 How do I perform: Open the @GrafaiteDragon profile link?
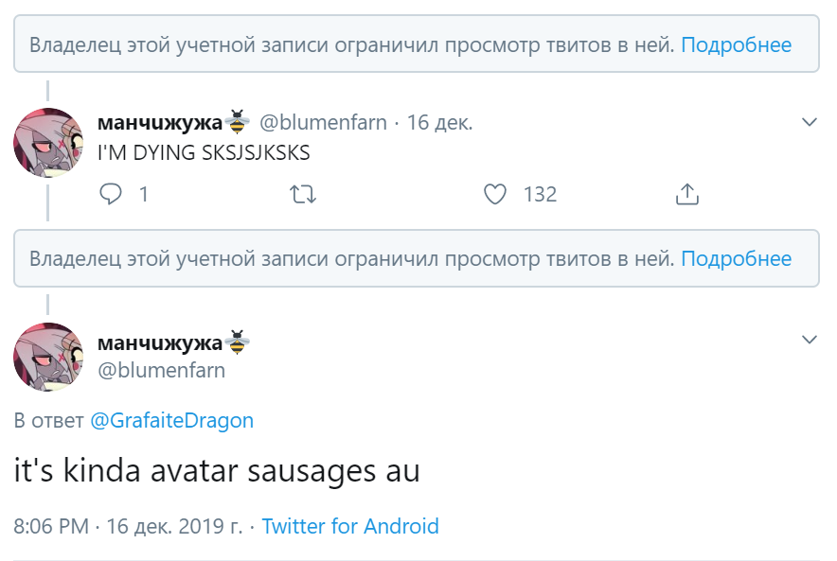pos(171,420)
